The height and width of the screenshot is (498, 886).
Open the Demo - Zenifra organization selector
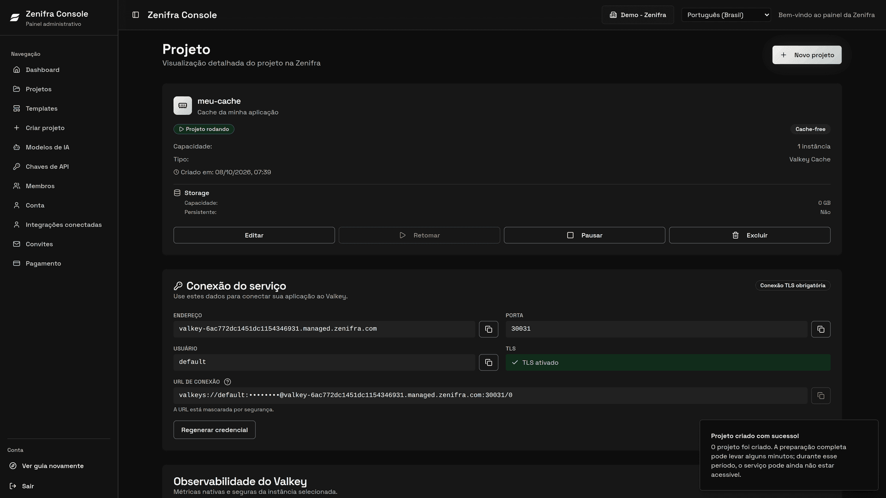pos(638,15)
